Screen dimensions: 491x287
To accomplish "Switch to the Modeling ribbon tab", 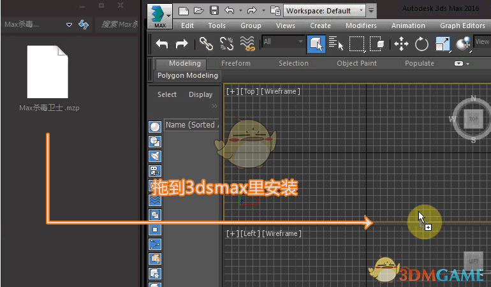I will (x=185, y=63).
